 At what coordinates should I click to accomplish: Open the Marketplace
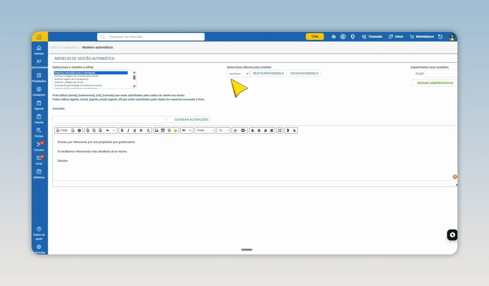click(422, 37)
